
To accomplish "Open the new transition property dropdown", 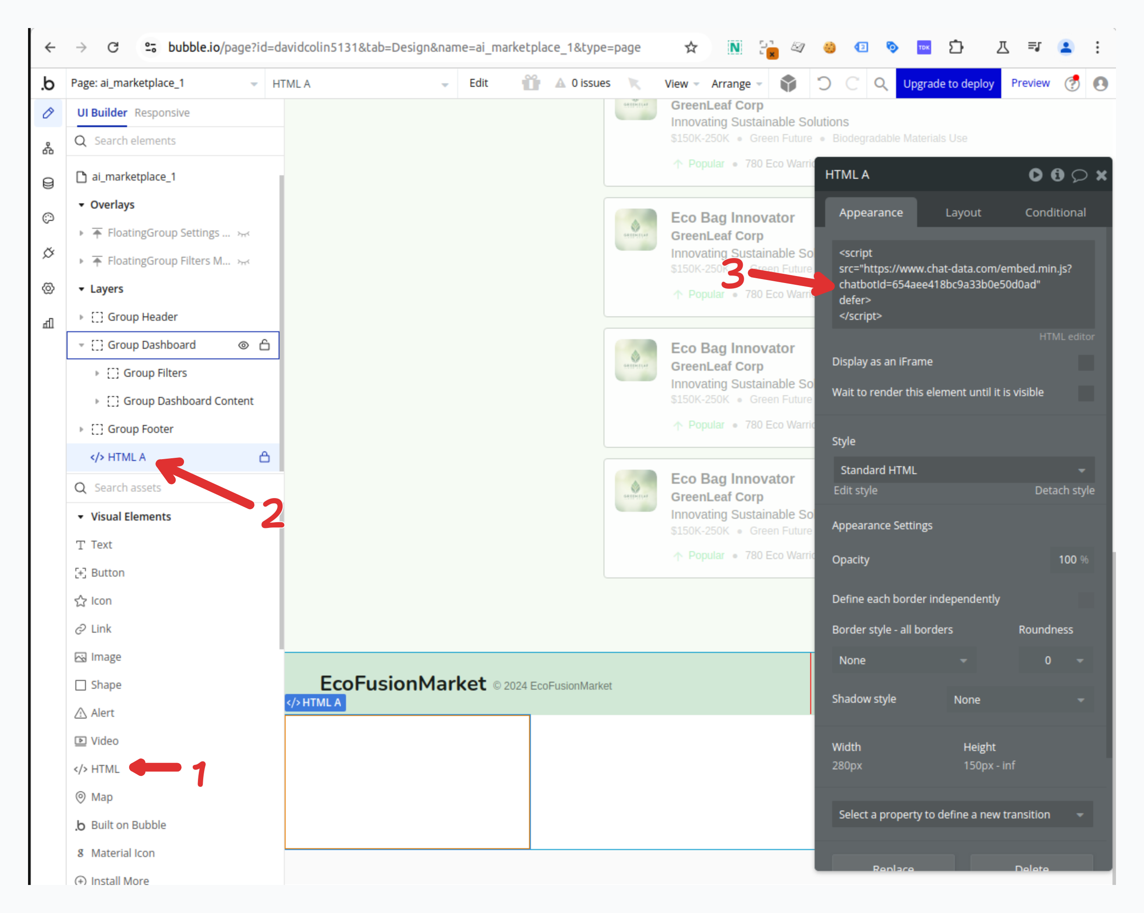I will coord(962,814).
